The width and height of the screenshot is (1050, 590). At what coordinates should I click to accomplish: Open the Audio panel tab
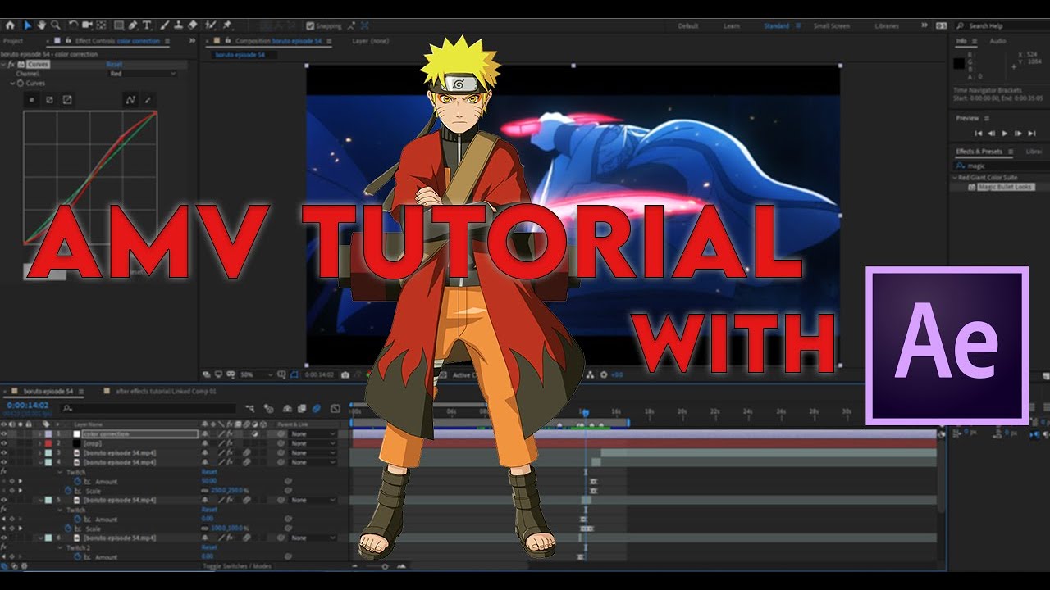tap(997, 41)
